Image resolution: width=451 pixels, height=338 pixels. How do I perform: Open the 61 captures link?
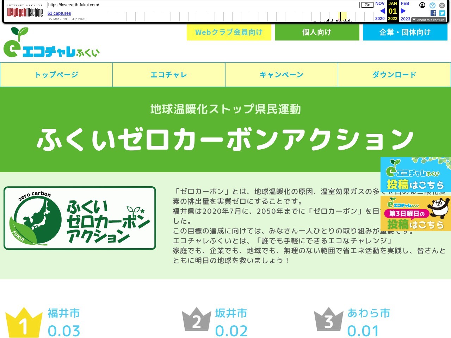click(x=59, y=13)
